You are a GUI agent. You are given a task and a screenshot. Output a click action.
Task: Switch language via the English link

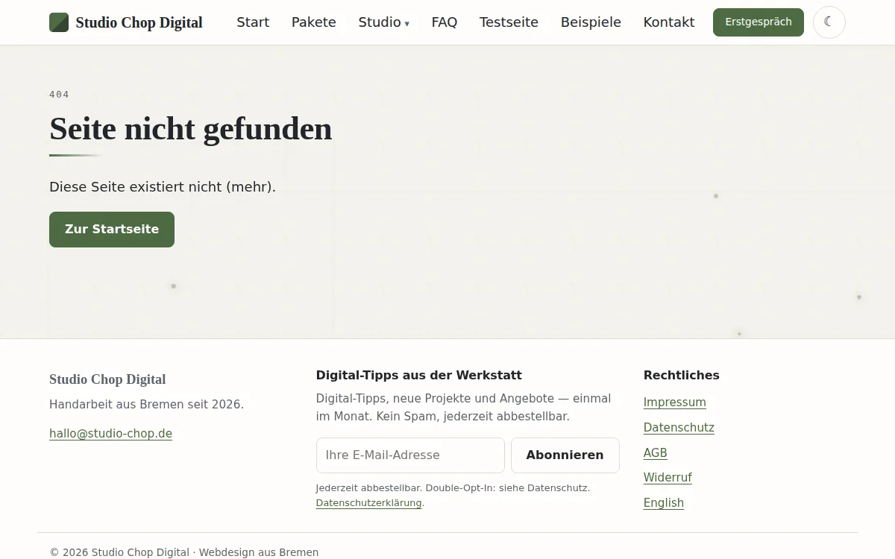[664, 503]
